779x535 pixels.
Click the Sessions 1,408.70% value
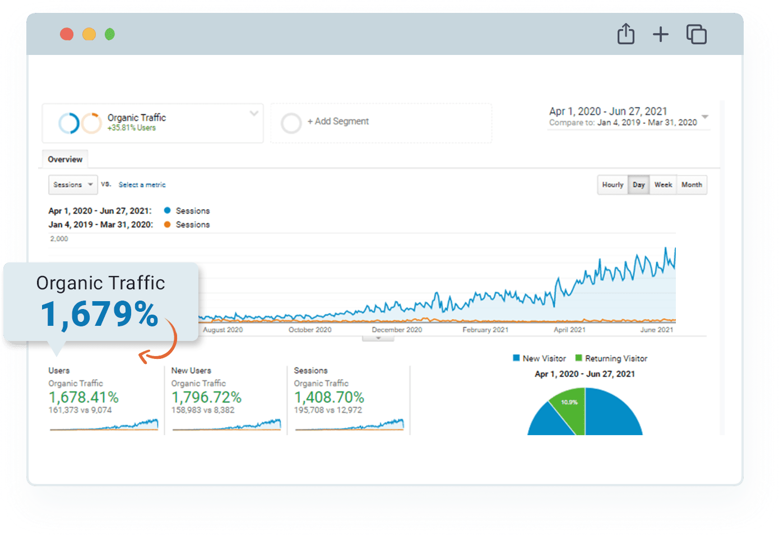pyautogui.click(x=329, y=397)
